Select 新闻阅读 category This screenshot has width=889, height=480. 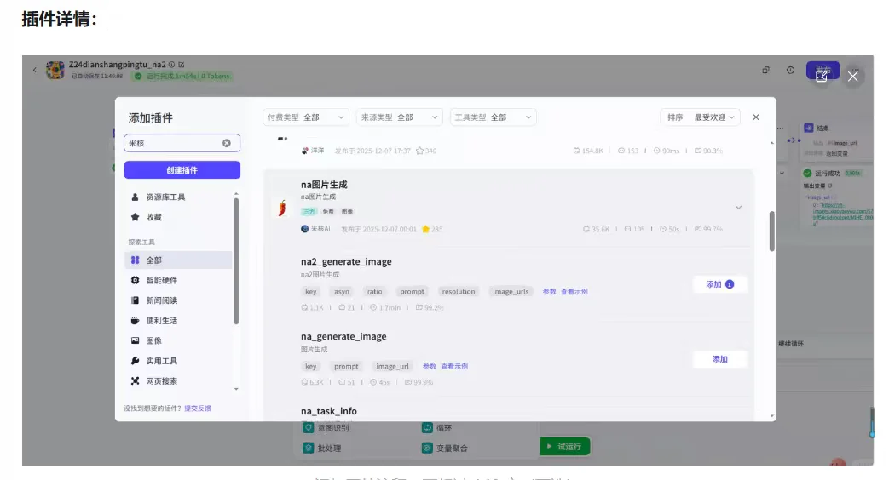tap(178, 300)
